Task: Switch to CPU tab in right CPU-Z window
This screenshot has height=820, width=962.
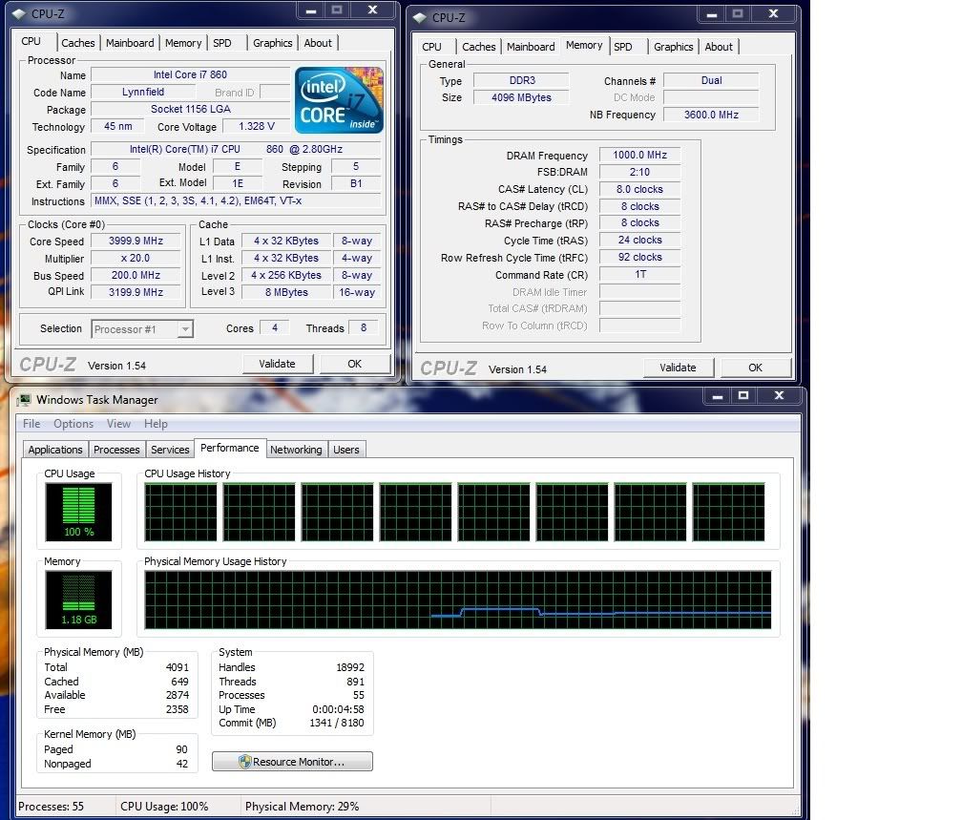Action: coord(432,47)
